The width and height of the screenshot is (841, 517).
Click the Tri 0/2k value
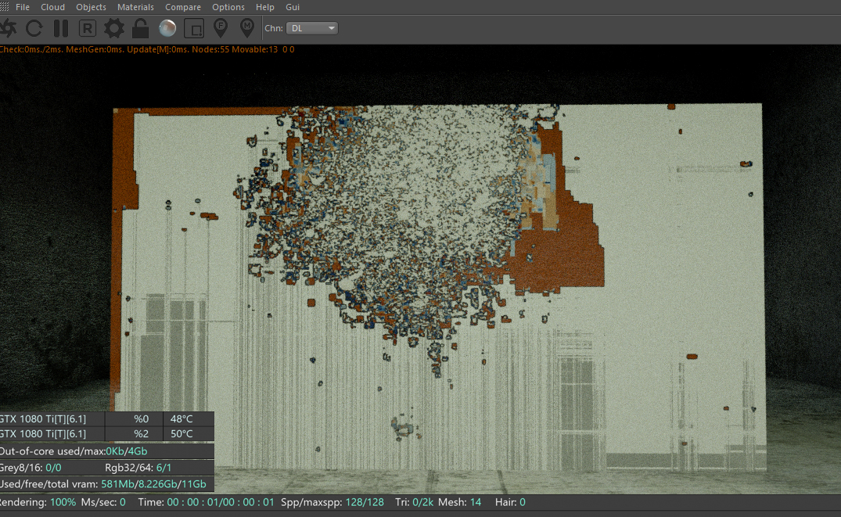pos(422,502)
